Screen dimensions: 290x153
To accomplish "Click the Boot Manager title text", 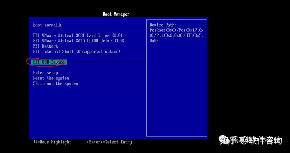I will [116, 14].
